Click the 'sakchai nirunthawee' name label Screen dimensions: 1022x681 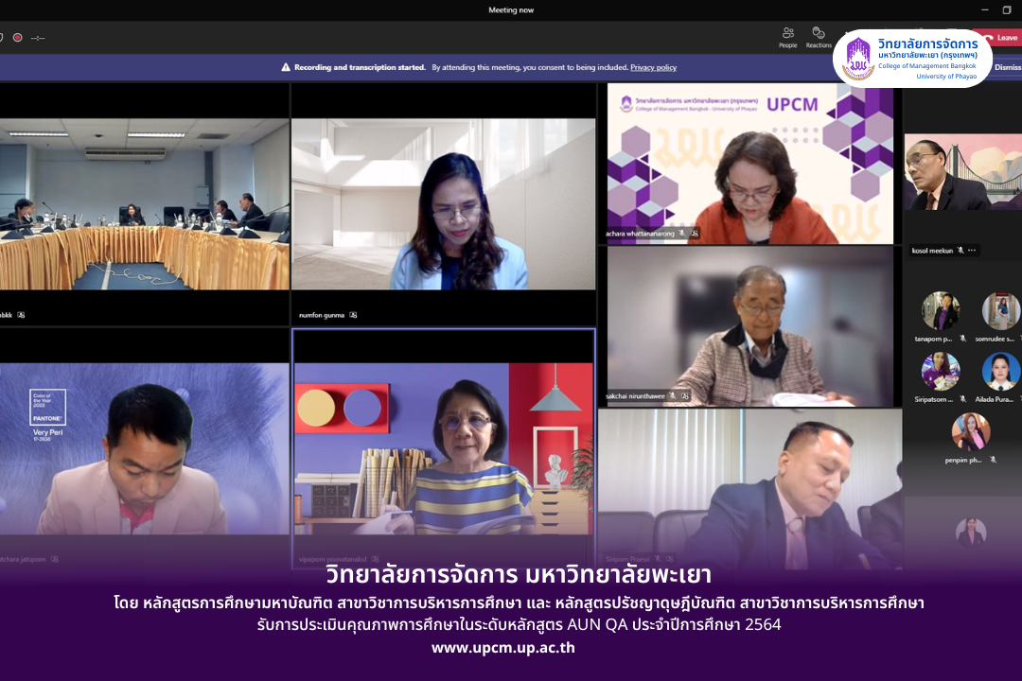(636, 395)
